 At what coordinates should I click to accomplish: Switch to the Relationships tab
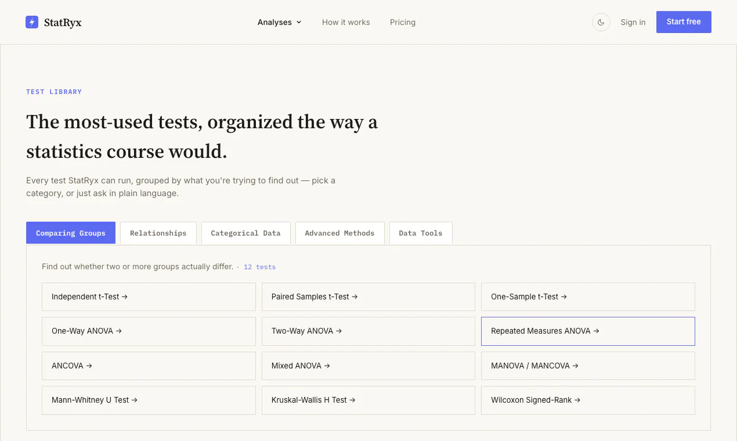click(x=158, y=233)
